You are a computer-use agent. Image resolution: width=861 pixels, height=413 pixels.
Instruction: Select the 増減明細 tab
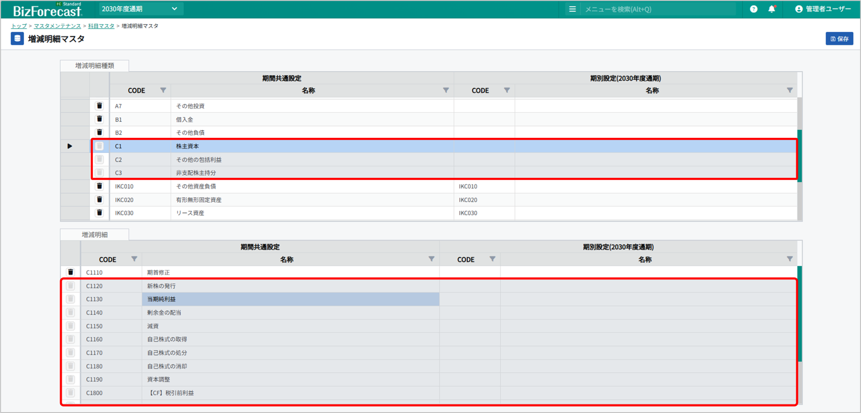(95, 235)
